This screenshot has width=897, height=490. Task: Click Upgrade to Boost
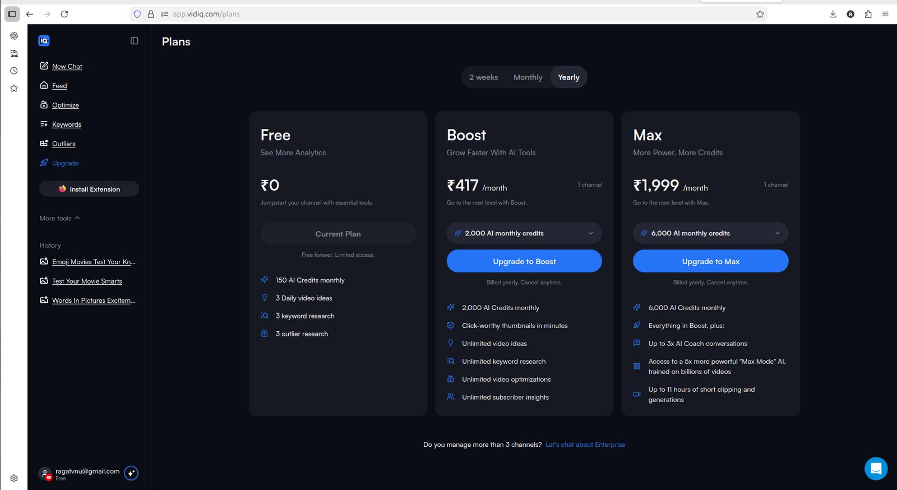click(x=524, y=261)
